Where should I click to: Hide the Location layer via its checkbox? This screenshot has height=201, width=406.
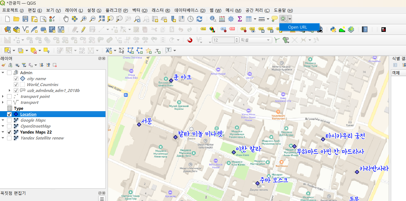pyautogui.click(x=9, y=114)
